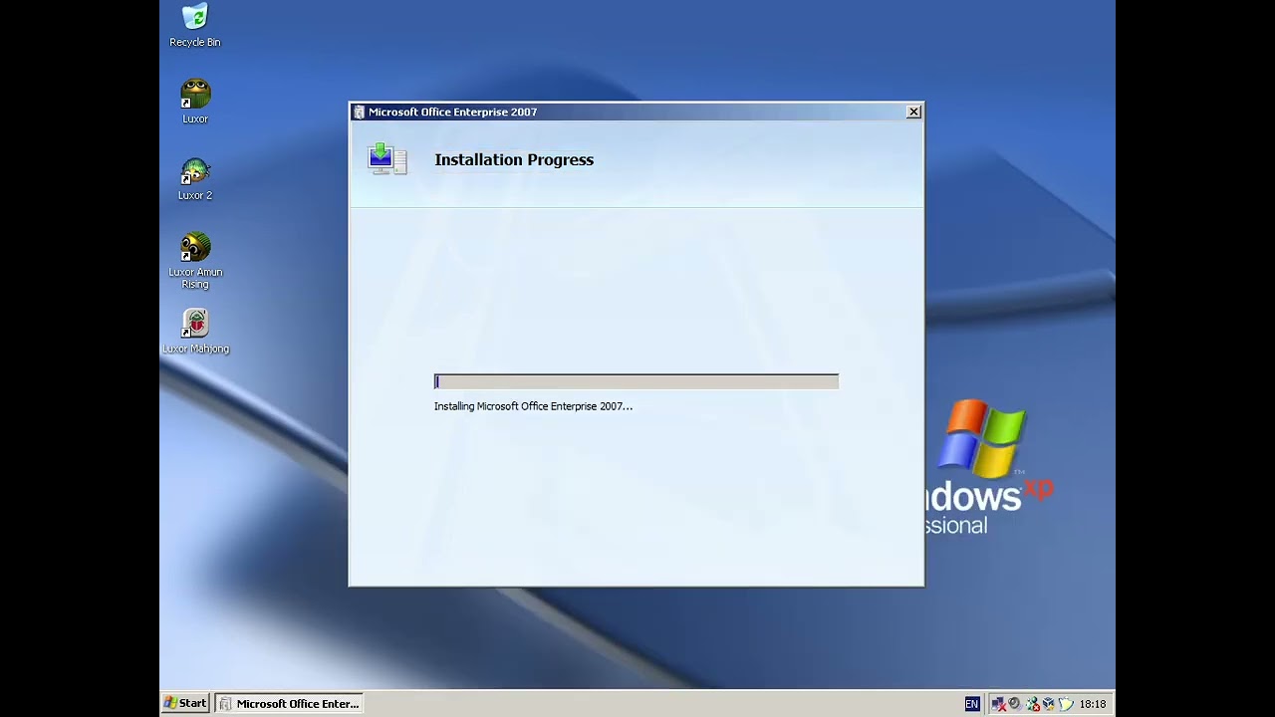Image resolution: width=1275 pixels, height=717 pixels.
Task: Click the installer icon in the title bar
Action: pyautogui.click(x=359, y=112)
